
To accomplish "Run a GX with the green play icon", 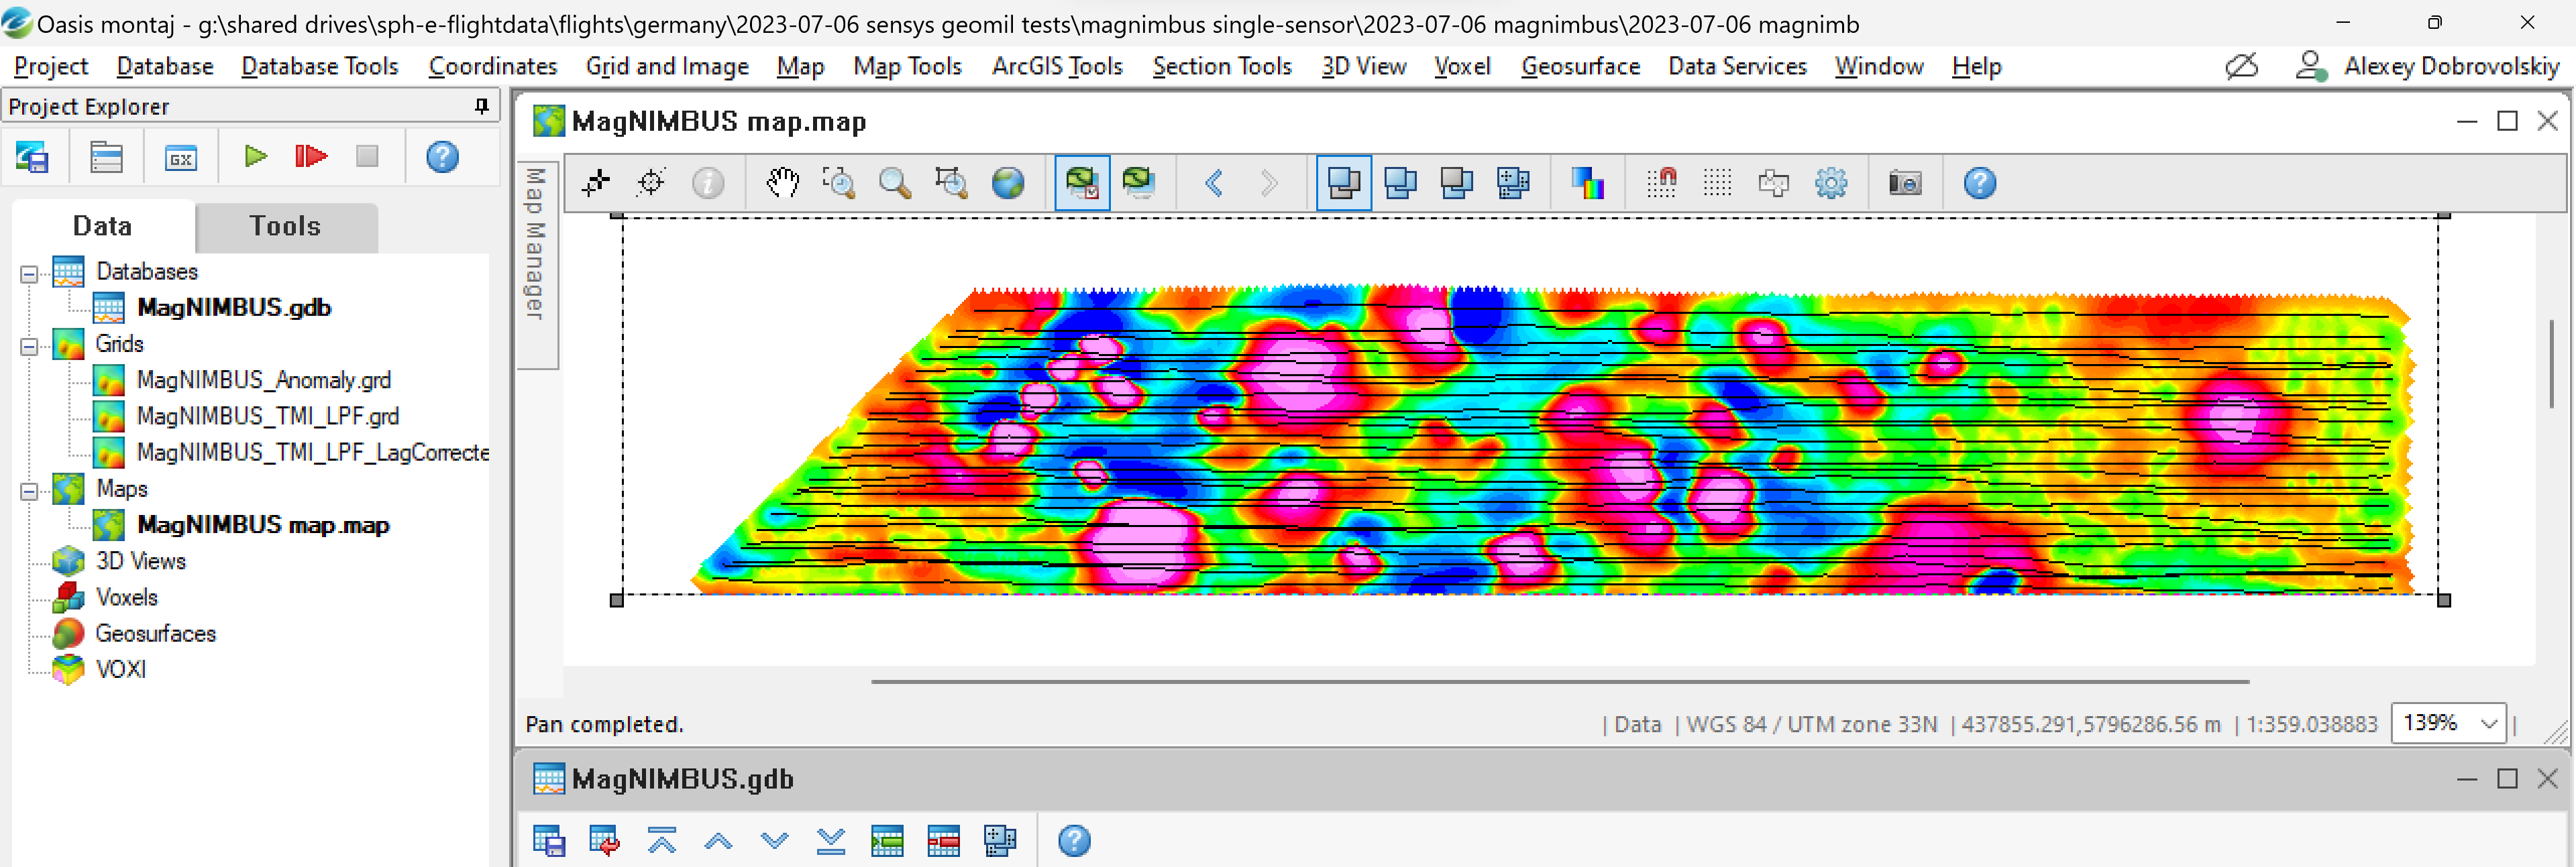I will tap(255, 157).
